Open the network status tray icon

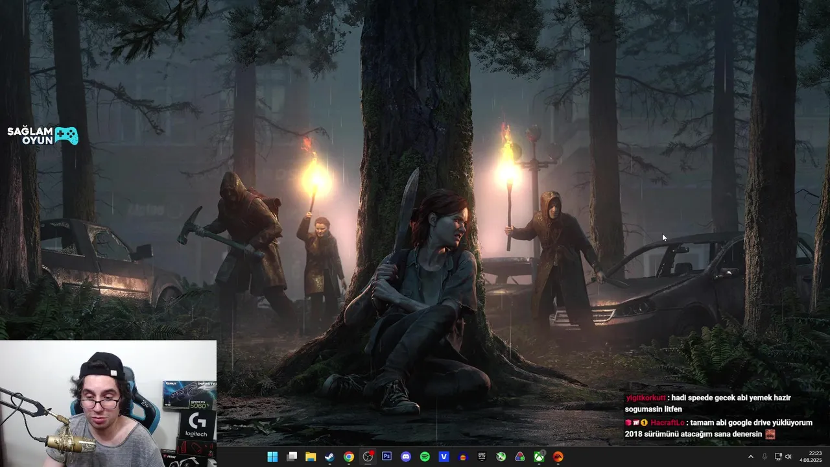[779, 457]
